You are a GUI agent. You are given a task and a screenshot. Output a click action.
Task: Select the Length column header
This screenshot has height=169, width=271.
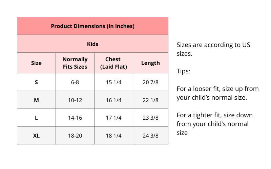150,63
